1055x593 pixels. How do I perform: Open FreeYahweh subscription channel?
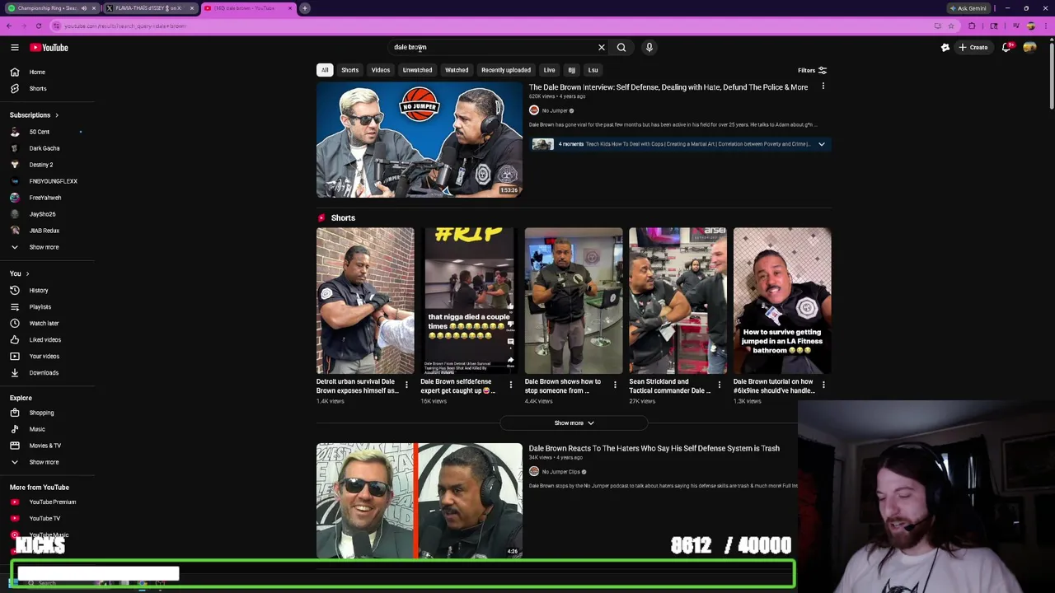pos(46,198)
